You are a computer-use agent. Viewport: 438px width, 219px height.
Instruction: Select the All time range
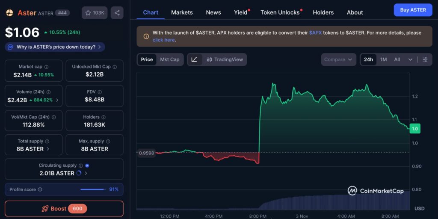tap(397, 59)
